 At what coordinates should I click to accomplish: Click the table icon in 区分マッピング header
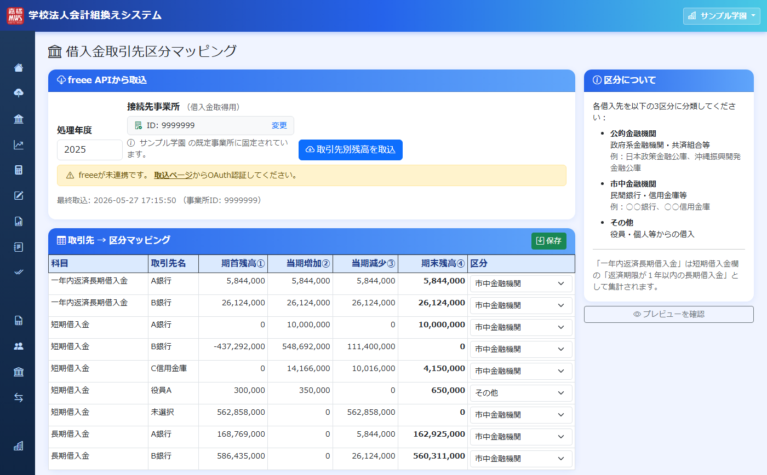[61, 240]
